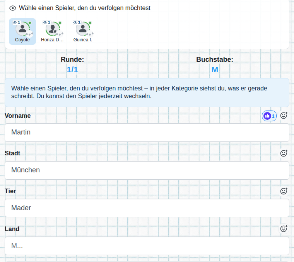Image resolution: width=294 pixels, height=262 pixels.
Task: Click the Vorname category label
Action: click(x=18, y=116)
